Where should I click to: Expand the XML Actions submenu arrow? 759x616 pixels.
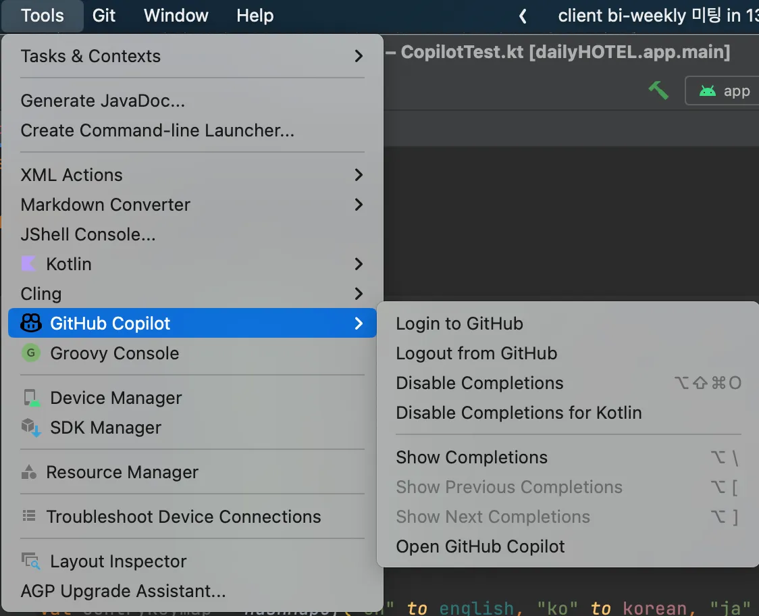(x=358, y=175)
